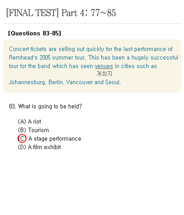This screenshot has height=215, width=184.
Task: Click the text A riot
Action: pyautogui.click(x=35, y=122)
